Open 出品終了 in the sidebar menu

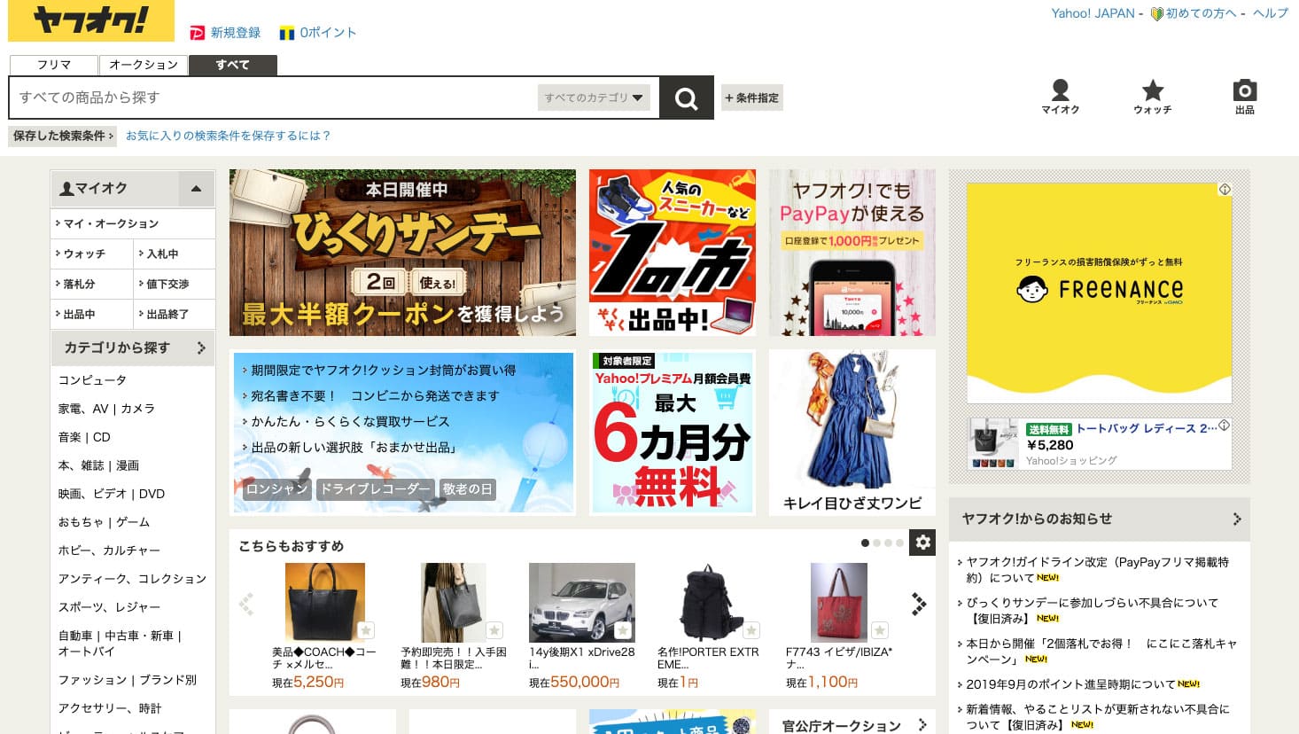175,314
